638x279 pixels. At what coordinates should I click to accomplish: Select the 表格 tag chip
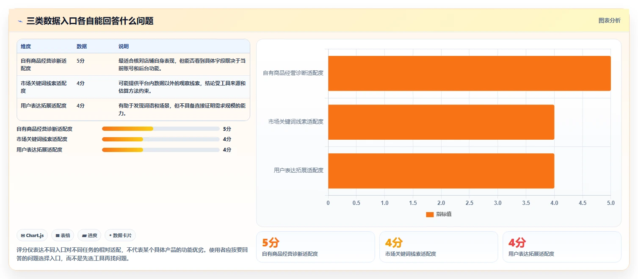click(63, 235)
